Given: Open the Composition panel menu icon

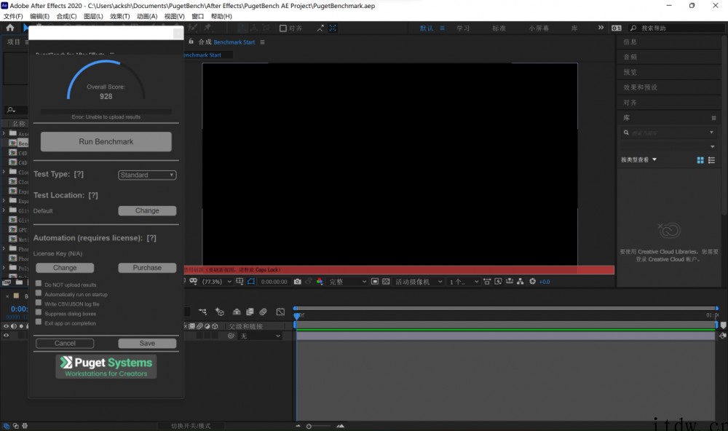Looking at the screenshot, I should [262, 42].
